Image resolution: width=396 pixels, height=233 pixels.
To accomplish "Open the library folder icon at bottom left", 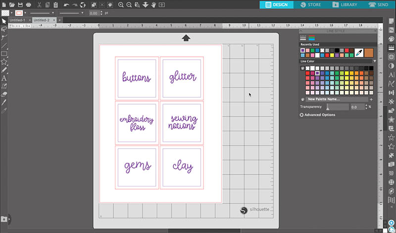I will 4,219.
